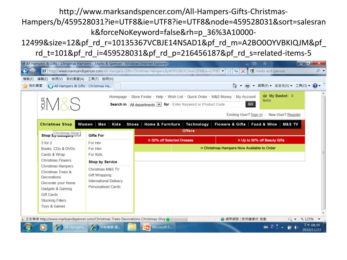Open the 網頁(P) page menu dropdown
Image resolution: width=347 pixels, height=260 pixels.
click(x=265, y=86)
